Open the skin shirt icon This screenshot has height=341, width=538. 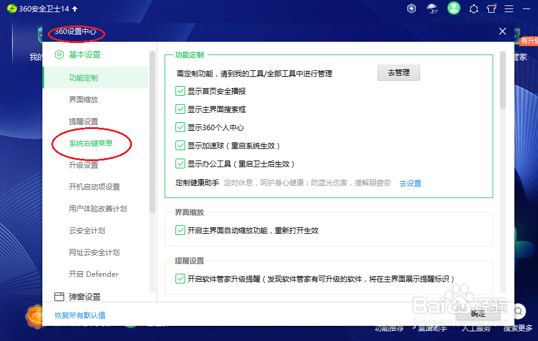point(491,8)
